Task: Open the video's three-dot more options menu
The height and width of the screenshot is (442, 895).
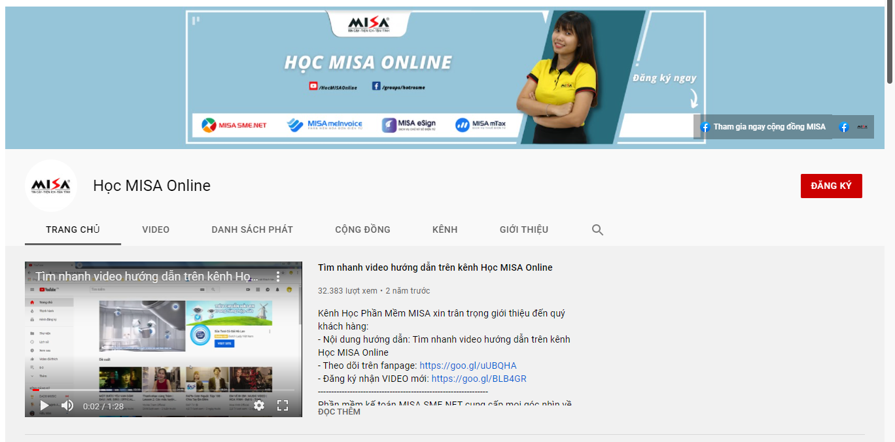Action: 277,277
